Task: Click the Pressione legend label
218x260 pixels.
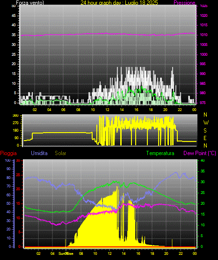Action: point(184,3)
